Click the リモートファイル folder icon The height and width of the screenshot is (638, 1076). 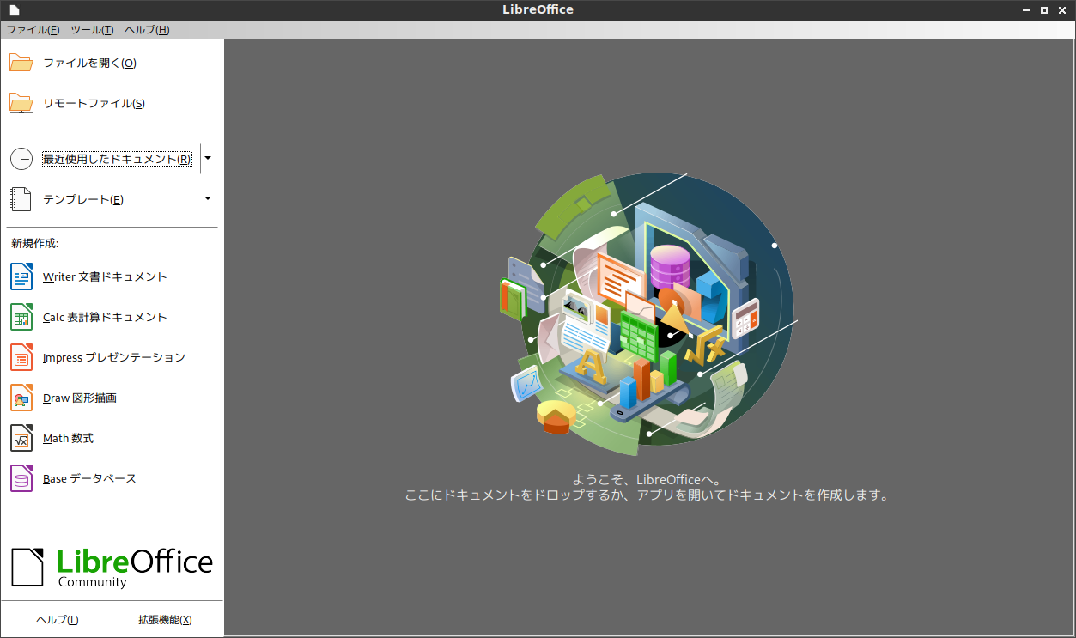pyautogui.click(x=21, y=103)
